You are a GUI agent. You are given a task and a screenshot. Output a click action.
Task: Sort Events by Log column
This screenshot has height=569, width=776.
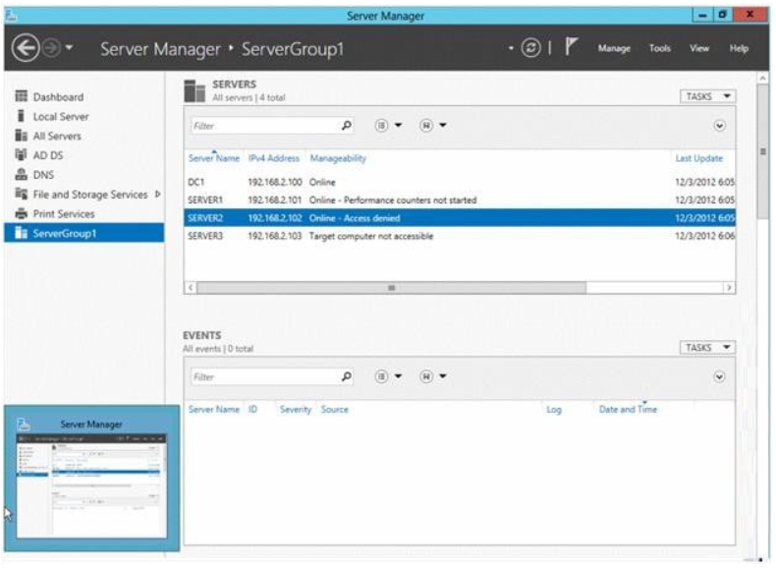click(554, 410)
